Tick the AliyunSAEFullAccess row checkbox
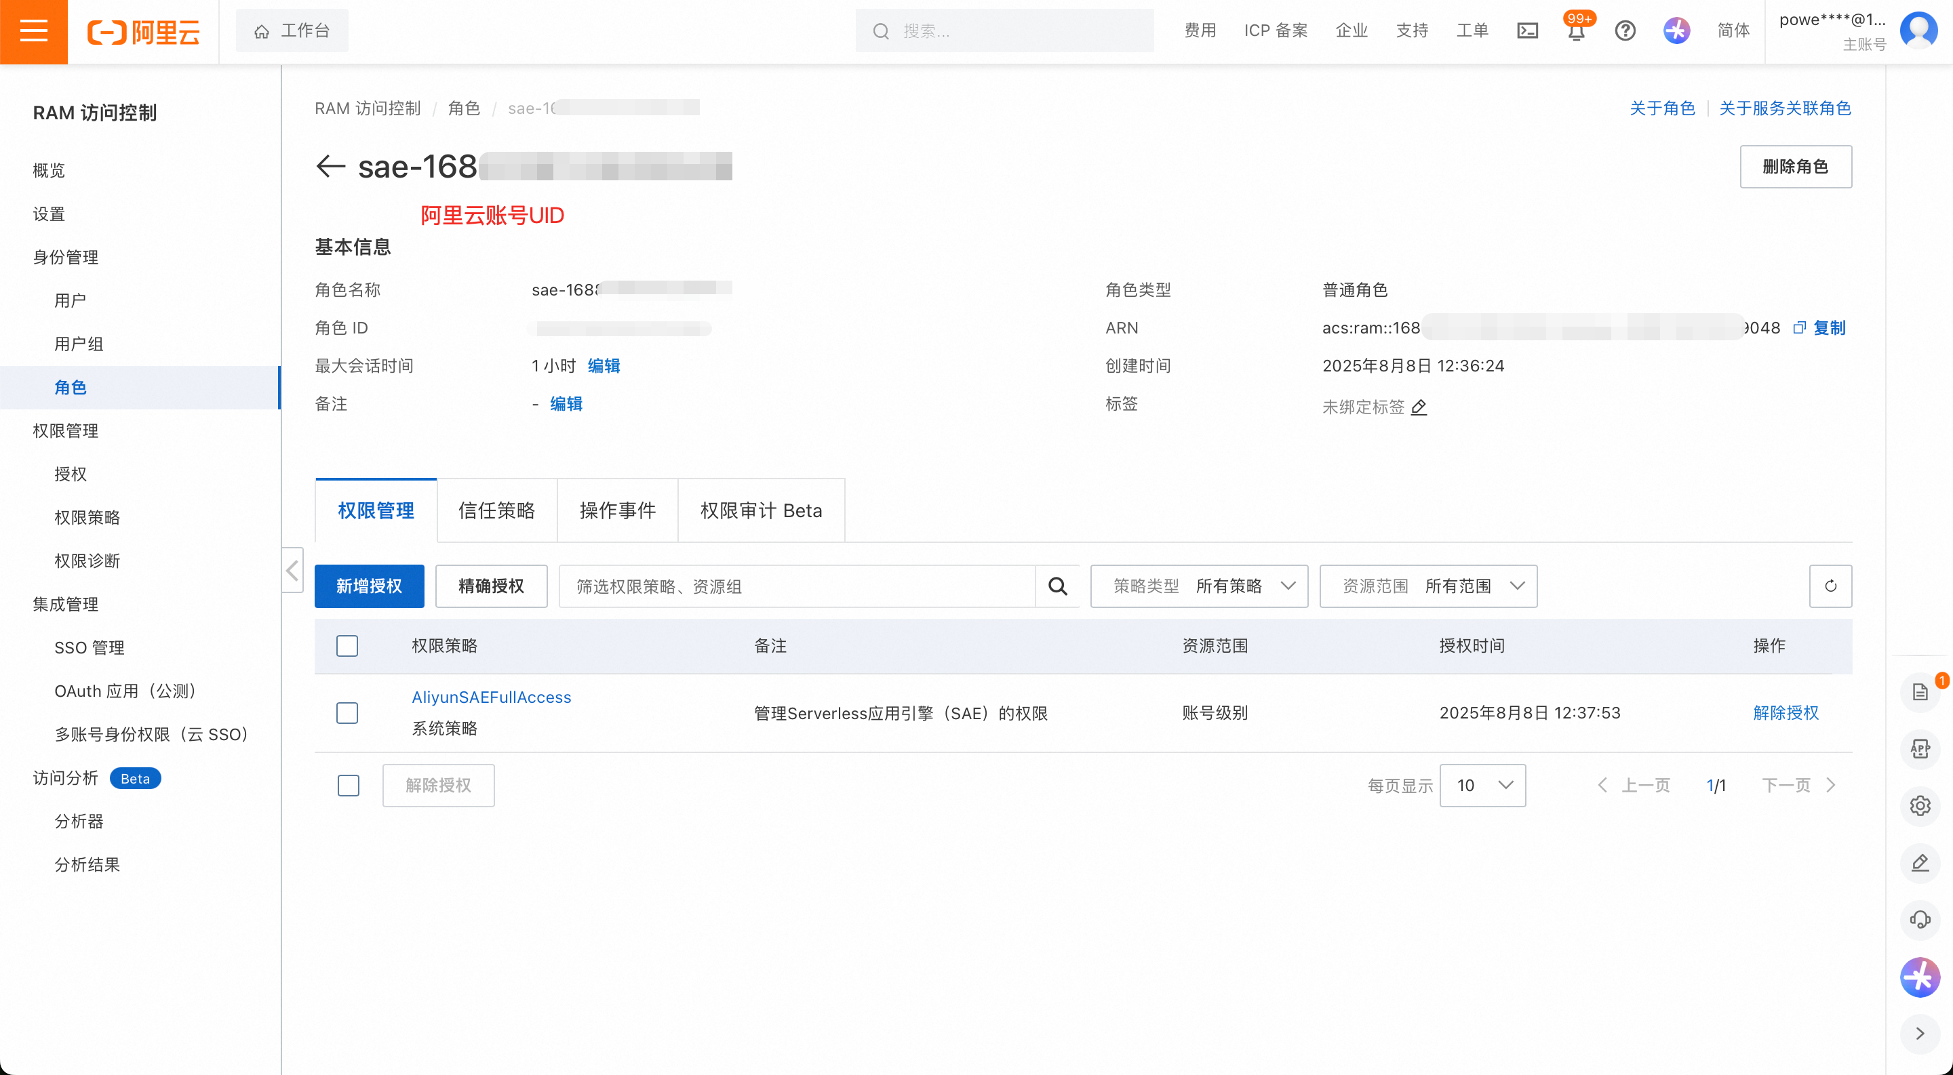The height and width of the screenshot is (1075, 1953). [x=347, y=713]
